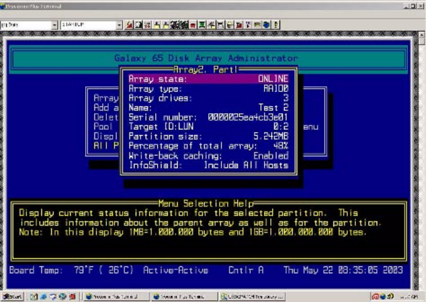Switch to the second Procomm Plus taskbar button
The width and height of the screenshot is (426, 302).
(173, 296)
